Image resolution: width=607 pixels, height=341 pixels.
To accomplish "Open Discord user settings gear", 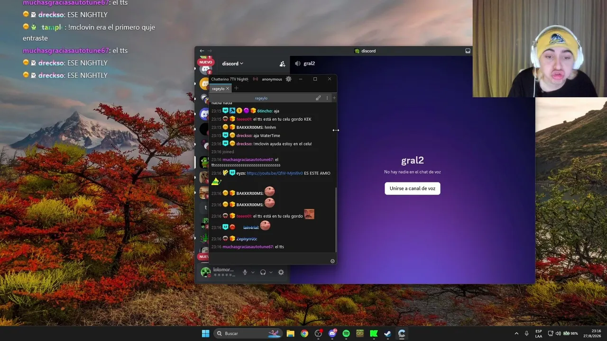I will coord(281,272).
